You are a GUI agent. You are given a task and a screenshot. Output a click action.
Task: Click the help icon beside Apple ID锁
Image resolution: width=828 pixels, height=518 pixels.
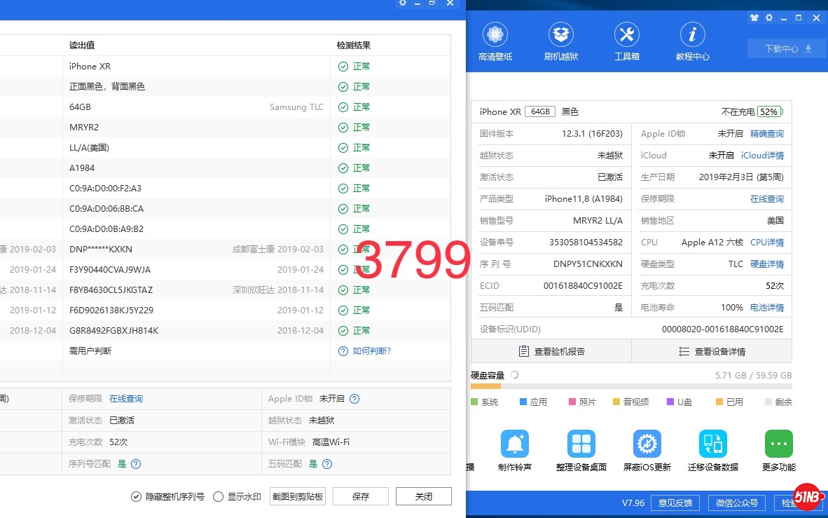pyautogui.click(x=354, y=399)
